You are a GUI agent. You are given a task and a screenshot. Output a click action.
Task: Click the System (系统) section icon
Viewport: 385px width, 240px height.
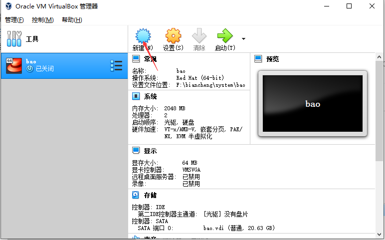click(x=136, y=96)
